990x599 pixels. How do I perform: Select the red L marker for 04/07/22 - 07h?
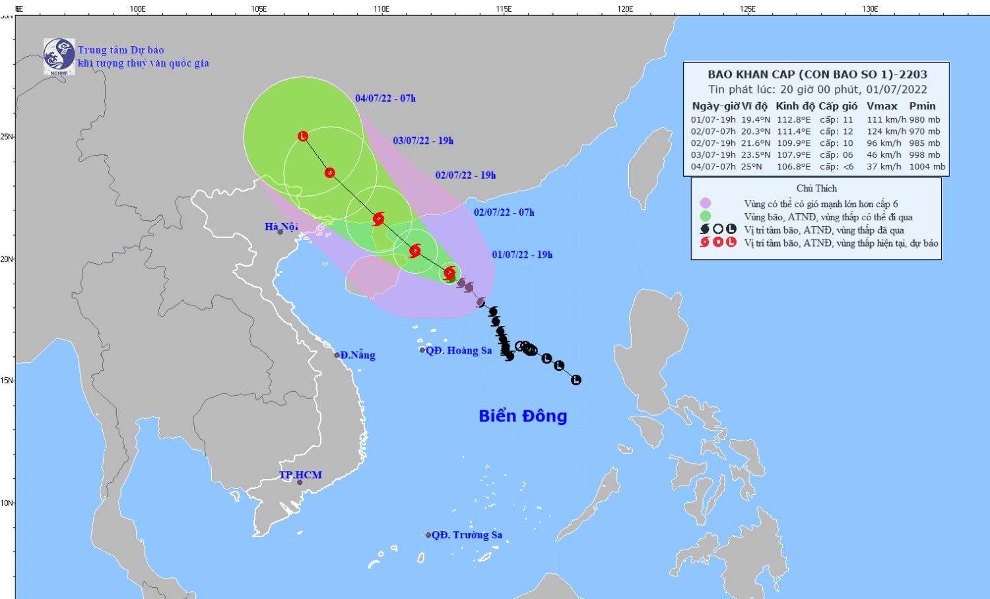(303, 137)
